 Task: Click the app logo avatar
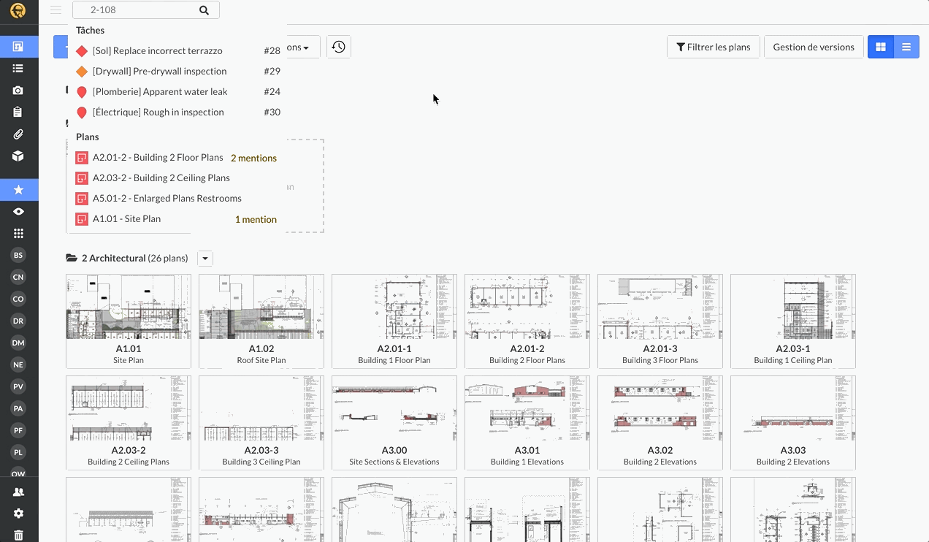(x=18, y=10)
